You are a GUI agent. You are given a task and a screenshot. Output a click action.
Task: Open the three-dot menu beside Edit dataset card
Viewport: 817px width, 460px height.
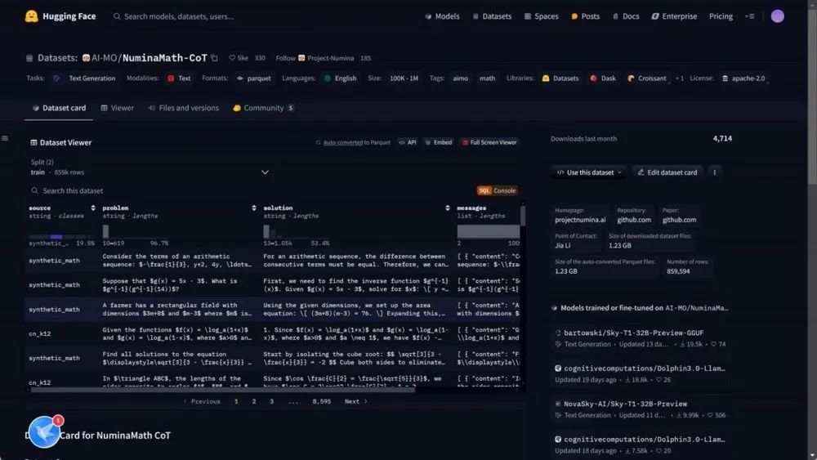point(714,172)
